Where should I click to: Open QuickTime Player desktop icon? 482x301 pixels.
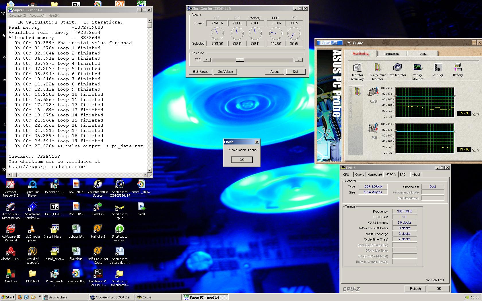pos(32,188)
